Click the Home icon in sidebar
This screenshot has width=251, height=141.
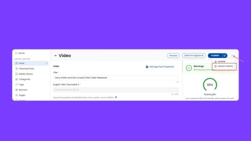coord(16,53)
